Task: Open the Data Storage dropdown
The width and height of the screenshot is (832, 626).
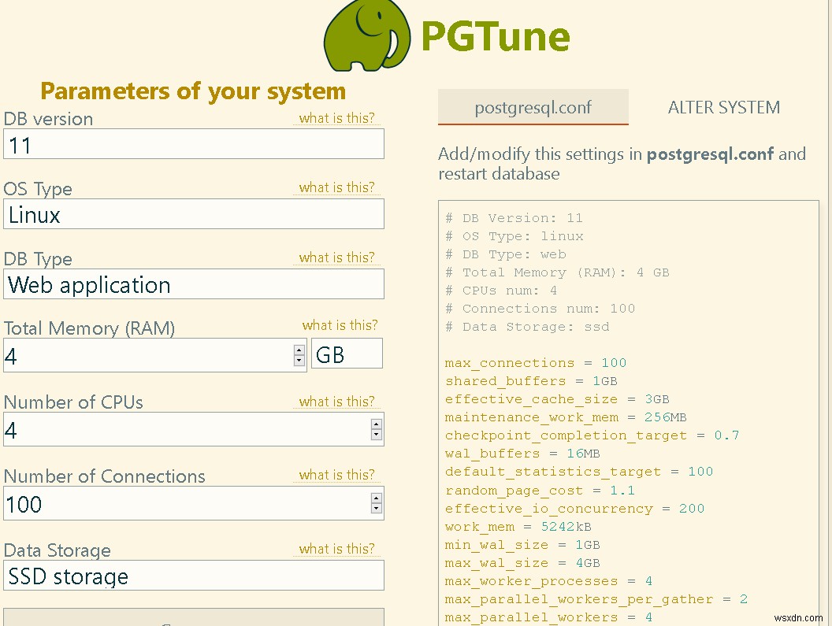Action: tap(194, 576)
